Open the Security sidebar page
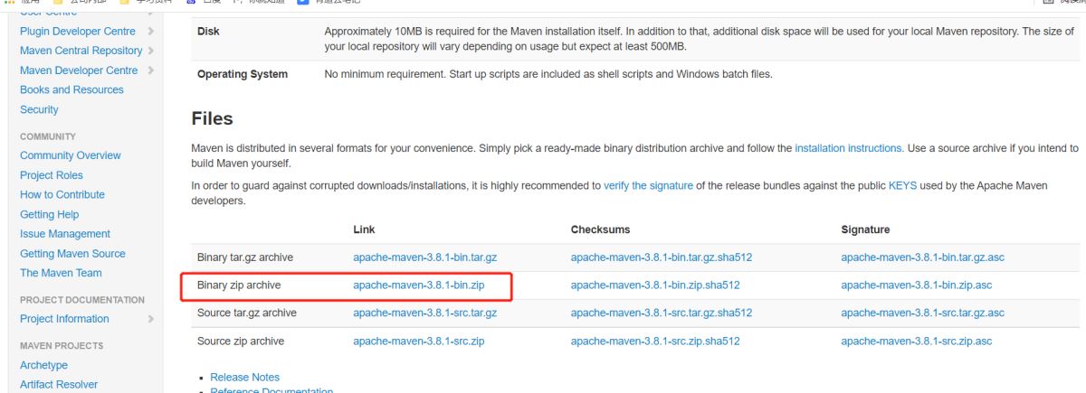The height and width of the screenshot is (393, 1086). (x=39, y=109)
